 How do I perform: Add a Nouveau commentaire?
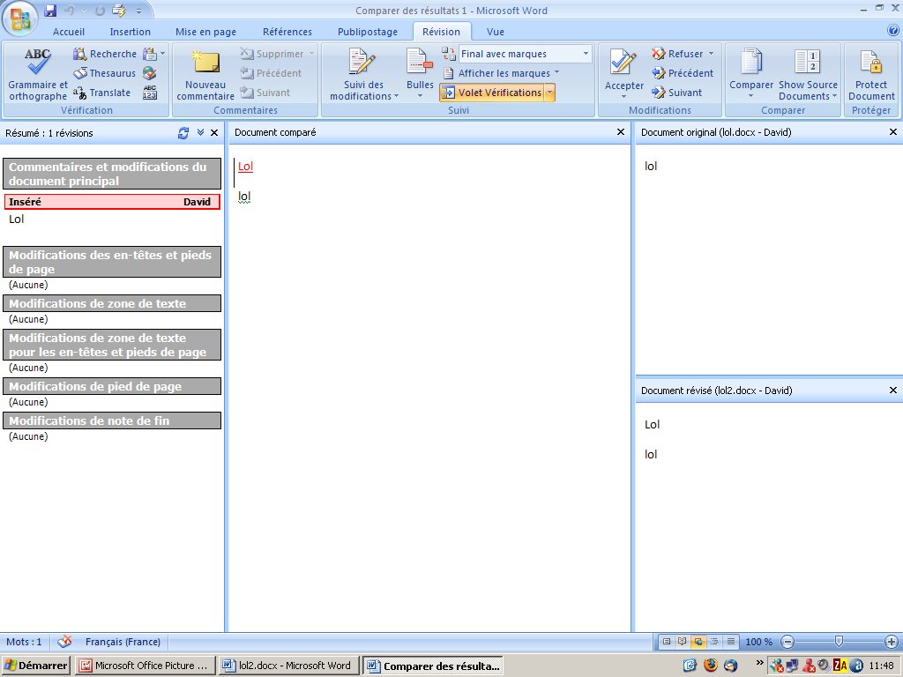click(x=205, y=75)
